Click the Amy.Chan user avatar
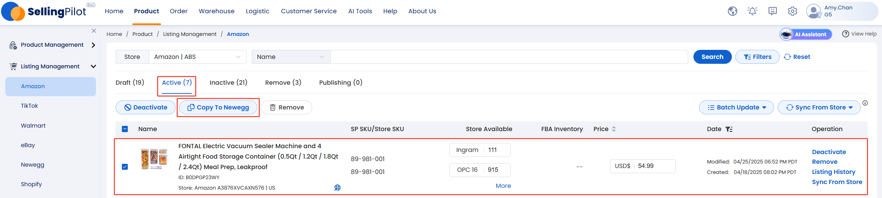 (x=814, y=11)
